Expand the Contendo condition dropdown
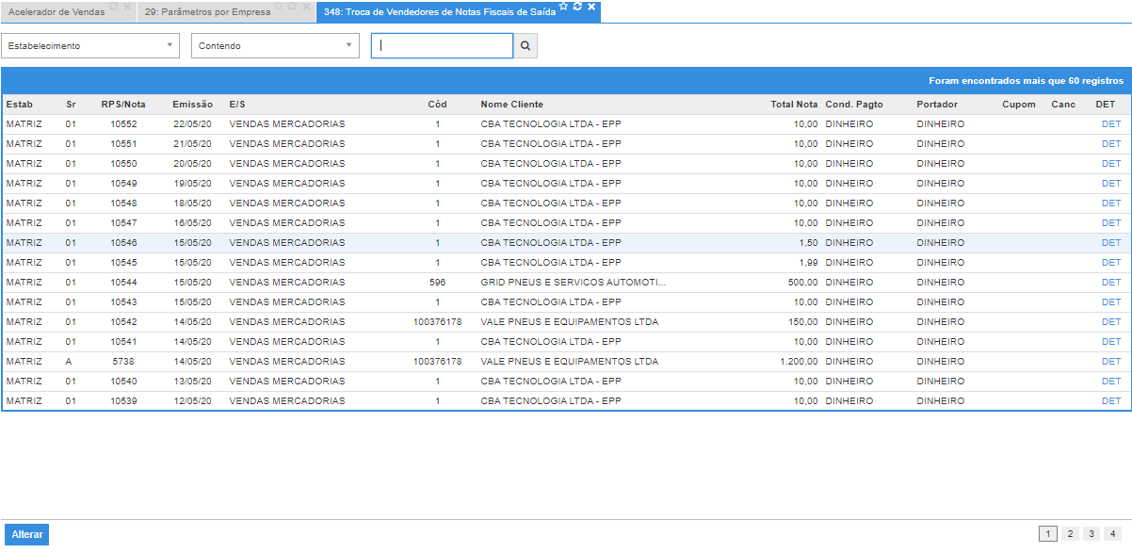The width and height of the screenshot is (1132, 553). point(275,45)
